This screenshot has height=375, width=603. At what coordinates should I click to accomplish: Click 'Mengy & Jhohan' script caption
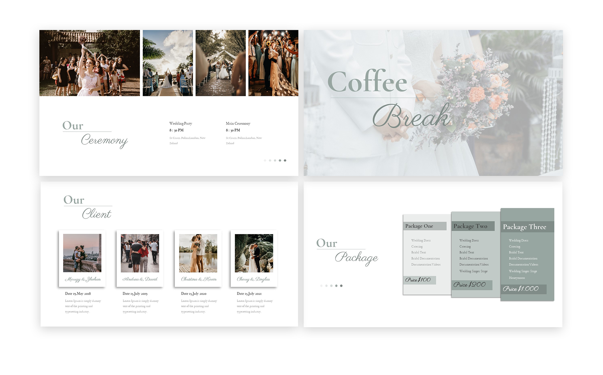[x=83, y=279]
